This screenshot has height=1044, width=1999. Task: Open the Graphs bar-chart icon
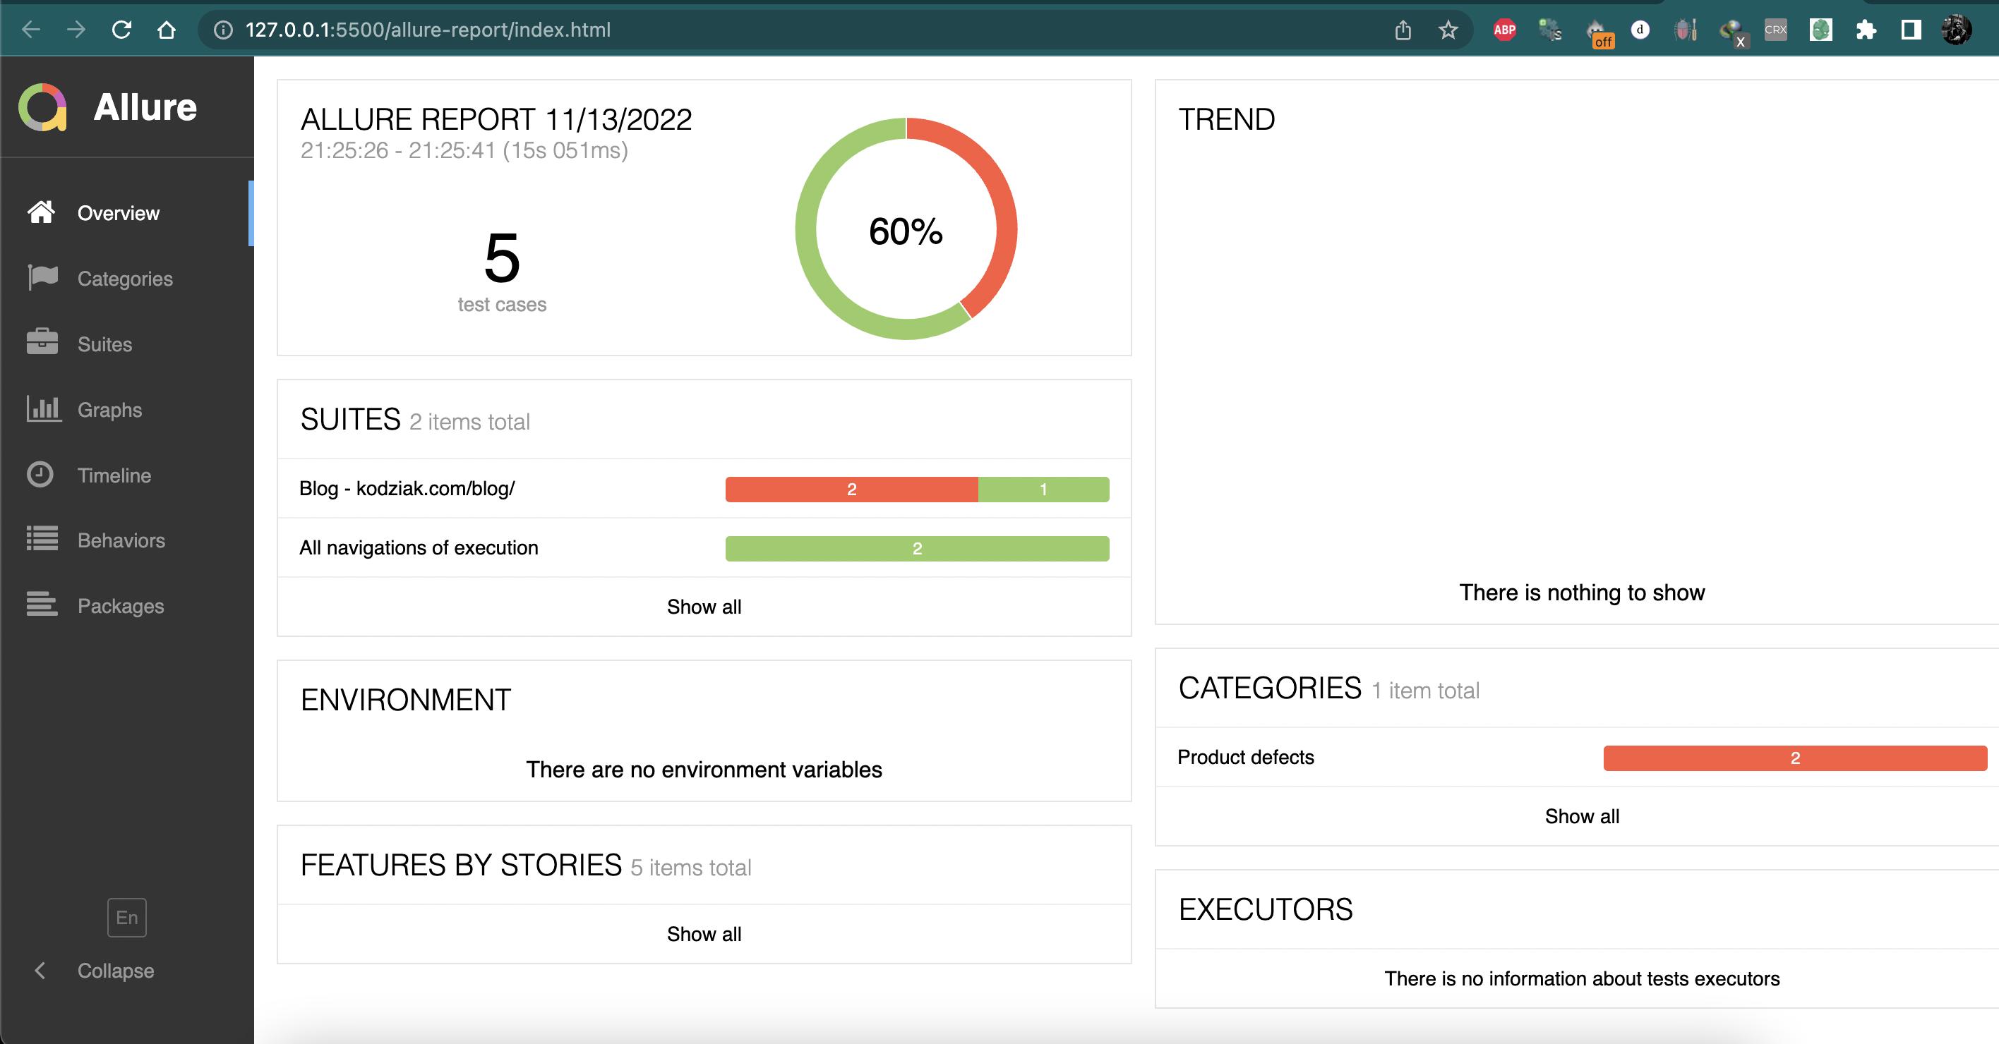pos(42,408)
